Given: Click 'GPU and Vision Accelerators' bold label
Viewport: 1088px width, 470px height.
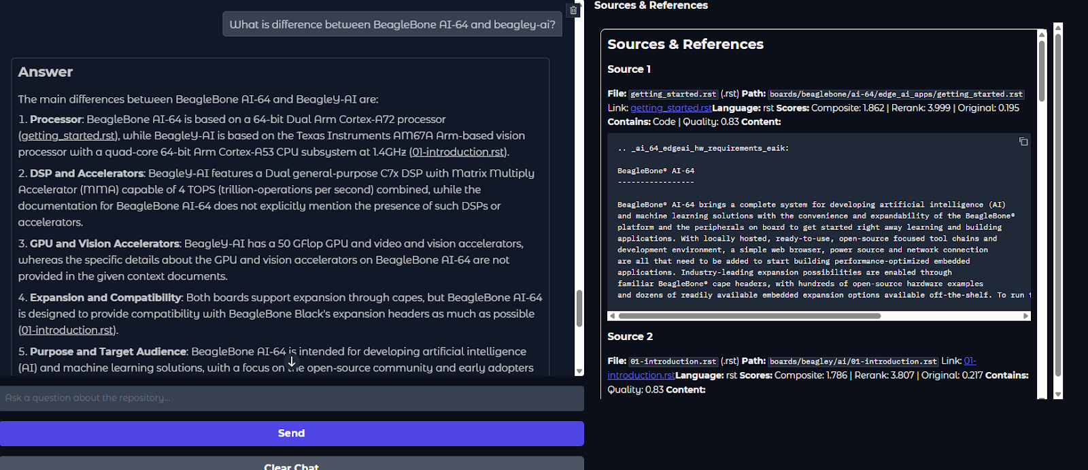Looking at the screenshot, I should (x=105, y=244).
